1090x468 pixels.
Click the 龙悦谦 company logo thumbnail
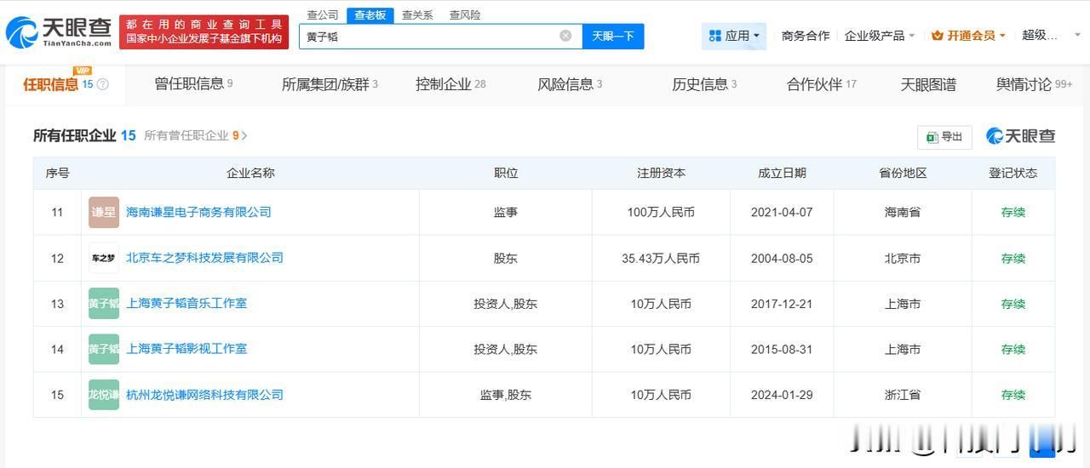click(104, 395)
